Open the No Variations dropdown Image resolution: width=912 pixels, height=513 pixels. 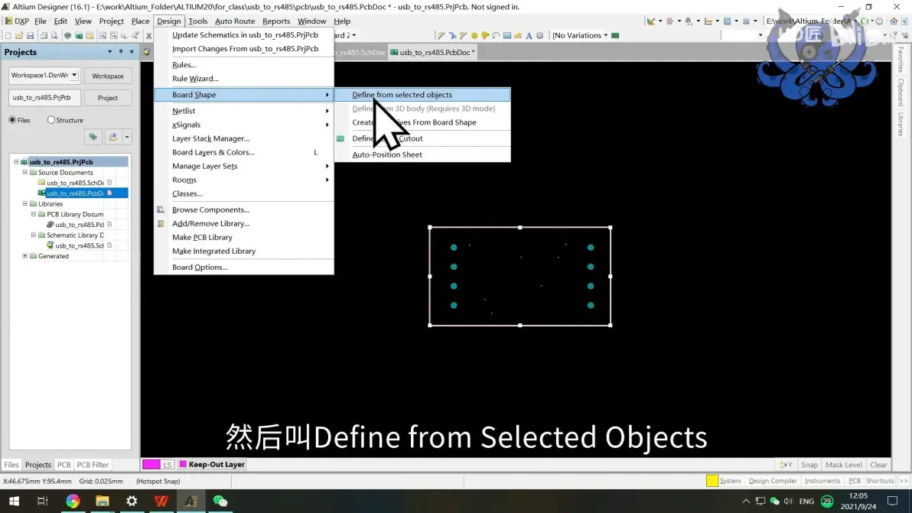tap(579, 35)
